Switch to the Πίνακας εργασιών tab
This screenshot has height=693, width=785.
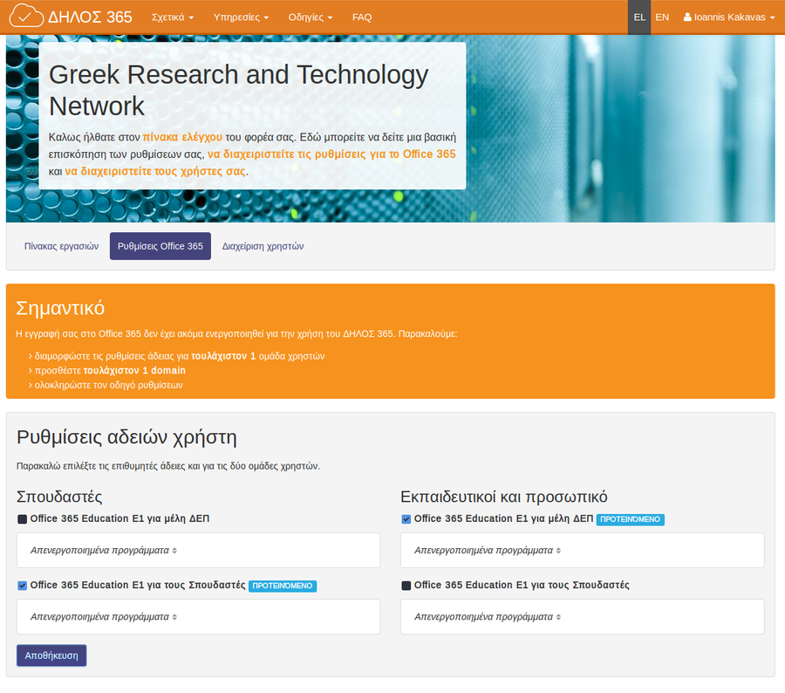pyautogui.click(x=61, y=246)
